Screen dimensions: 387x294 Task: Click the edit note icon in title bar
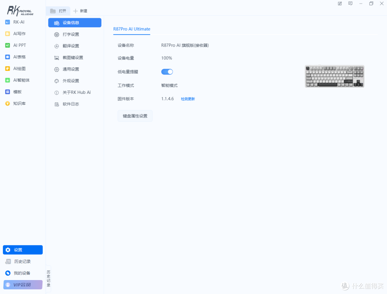click(340, 4)
